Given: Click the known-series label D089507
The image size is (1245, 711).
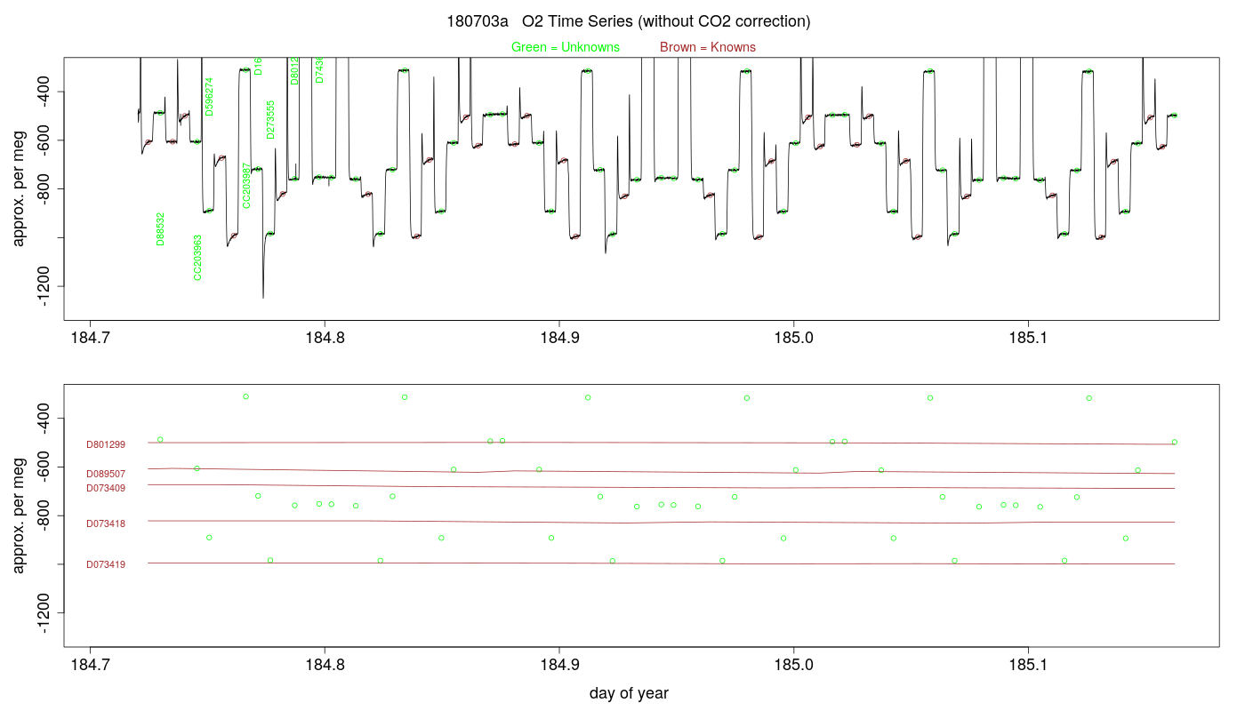Looking at the screenshot, I should click(106, 474).
